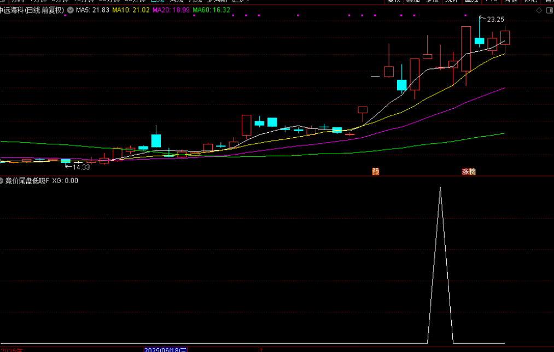Click the 23.25 highest price label
The width and height of the screenshot is (554, 352).
coord(495,20)
